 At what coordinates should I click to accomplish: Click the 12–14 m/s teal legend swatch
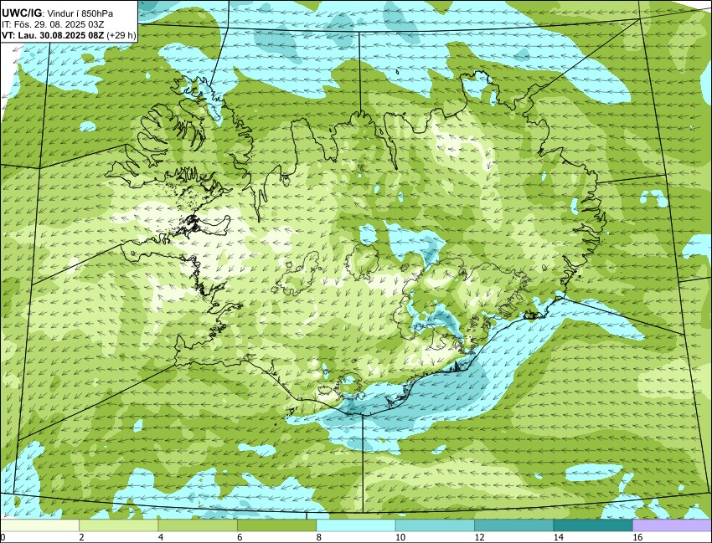click(x=514, y=525)
